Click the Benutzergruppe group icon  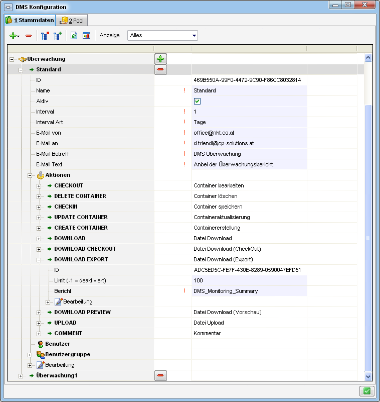[41, 355]
